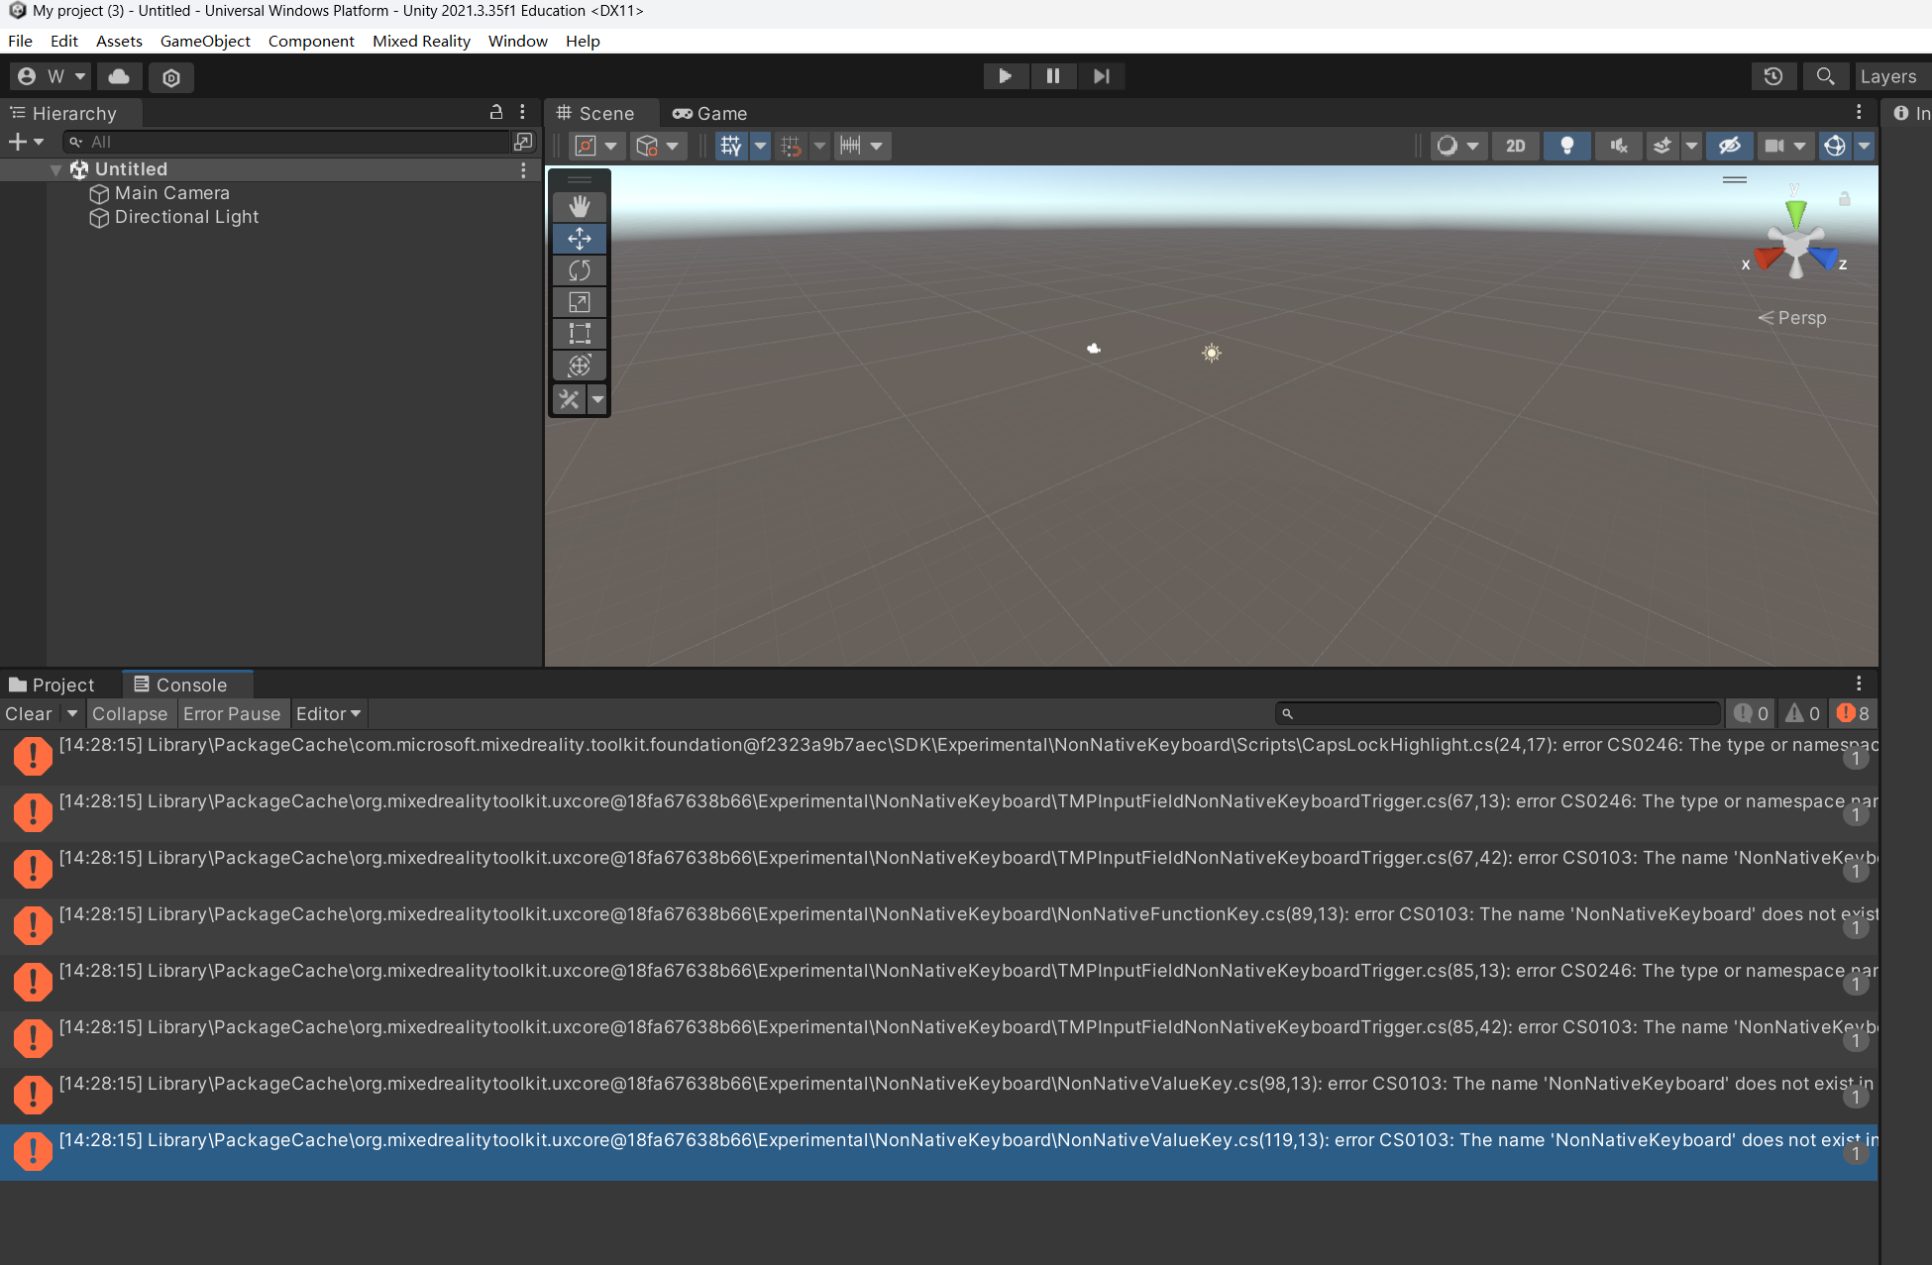Open version control settings icon

coord(171,77)
